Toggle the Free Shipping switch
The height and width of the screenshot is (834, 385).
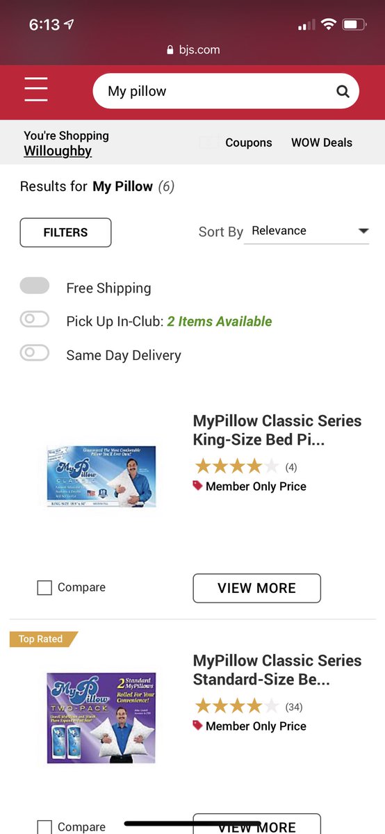click(x=35, y=286)
